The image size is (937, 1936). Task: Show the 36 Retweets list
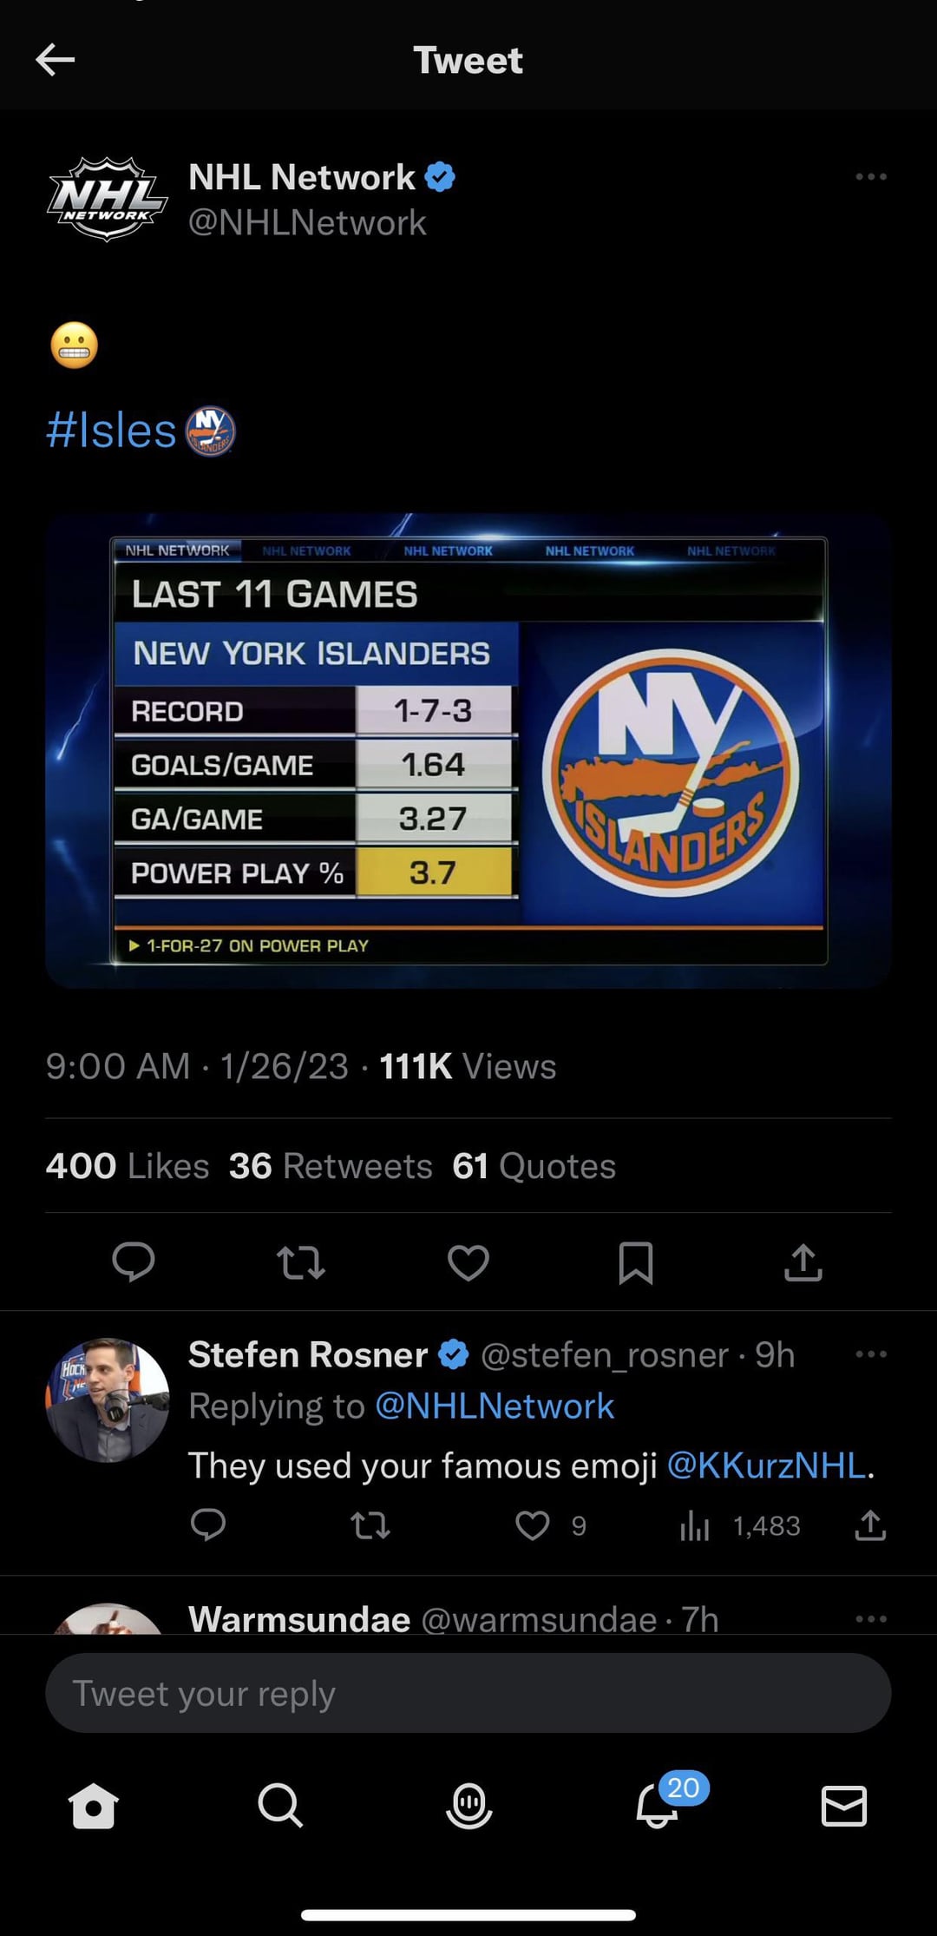click(331, 1166)
